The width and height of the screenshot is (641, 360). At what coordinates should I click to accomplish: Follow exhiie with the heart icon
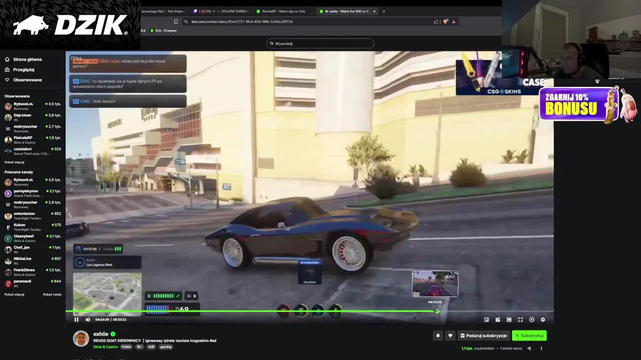tap(450, 335)
